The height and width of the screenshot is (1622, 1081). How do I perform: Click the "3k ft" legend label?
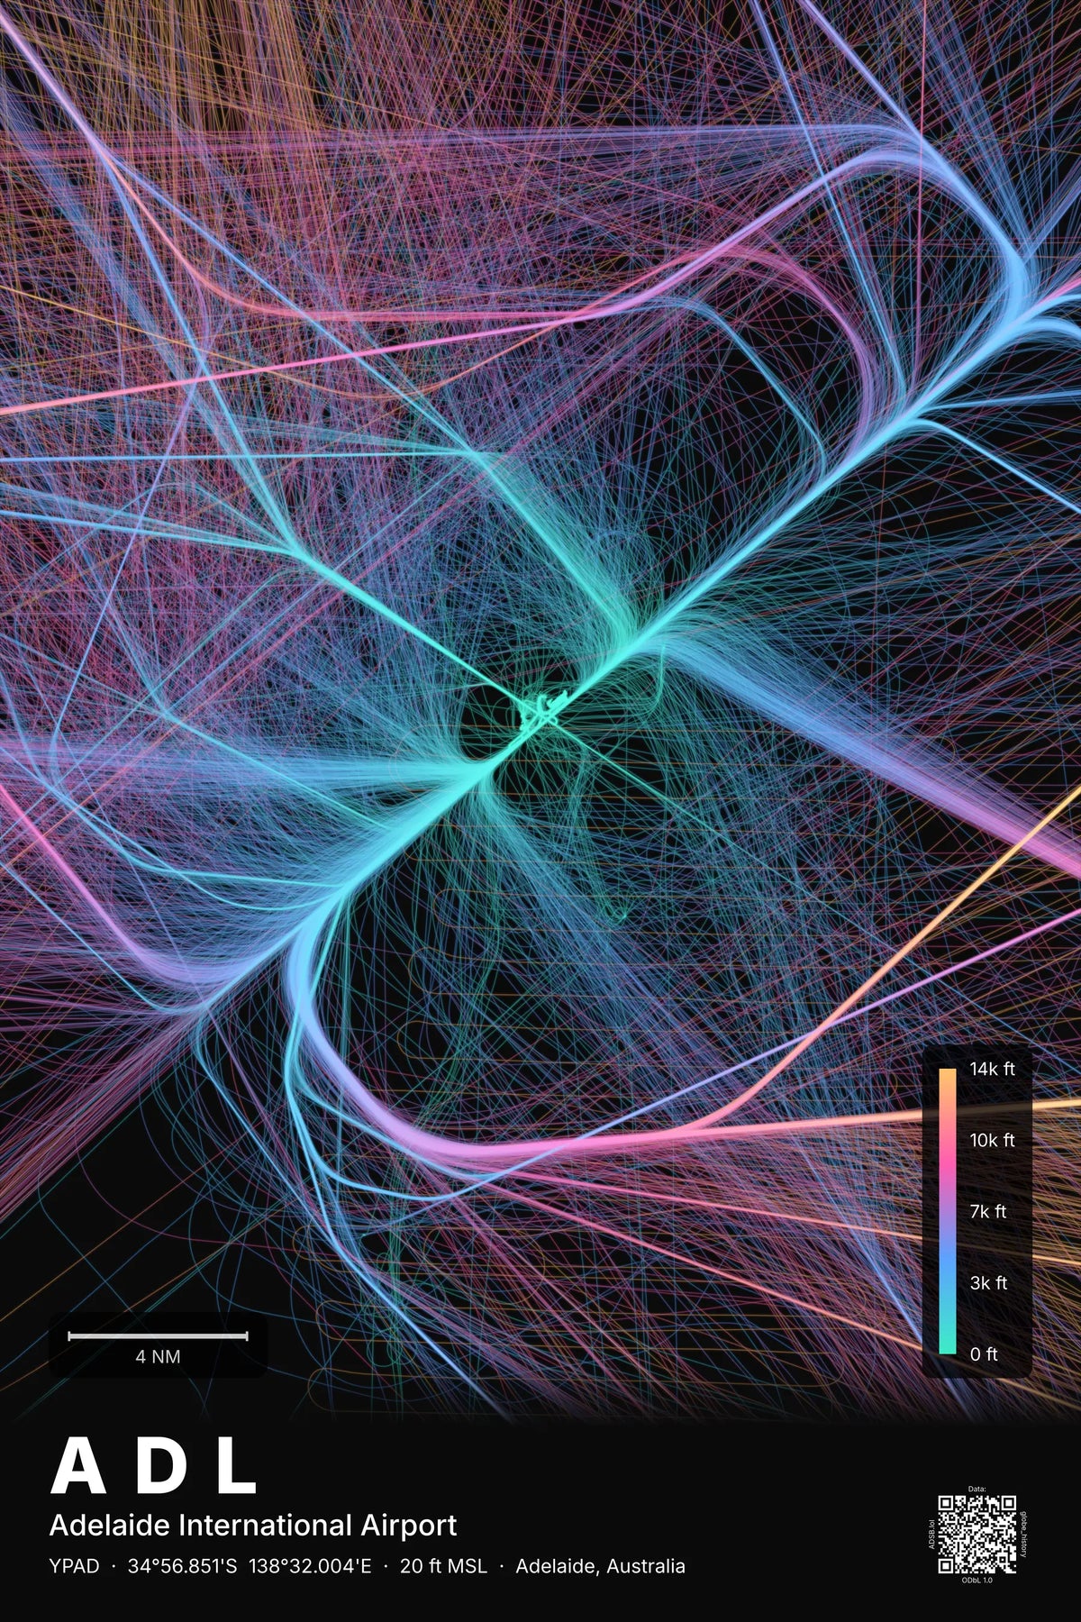[x=988, y=1282]
